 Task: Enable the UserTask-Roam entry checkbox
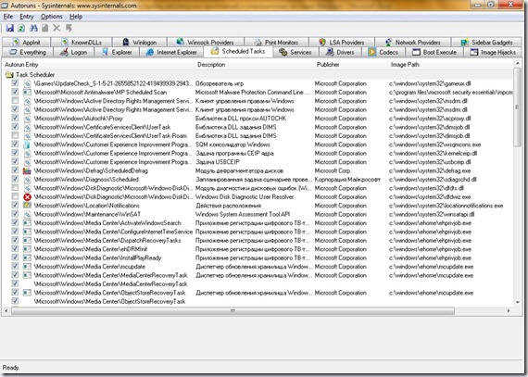(x=15, y=135)
